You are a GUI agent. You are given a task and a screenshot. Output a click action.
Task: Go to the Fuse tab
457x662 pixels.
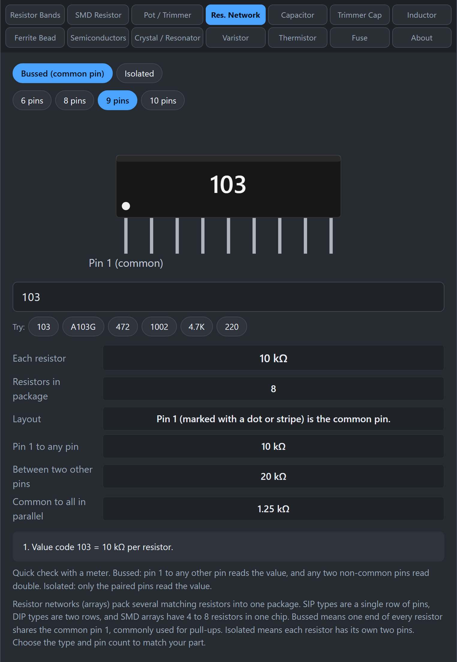(360, 38)
